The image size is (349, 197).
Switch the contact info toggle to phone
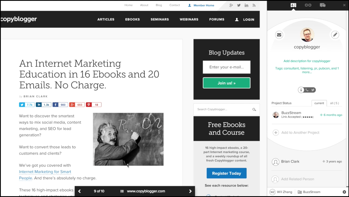tap(307, 90)
